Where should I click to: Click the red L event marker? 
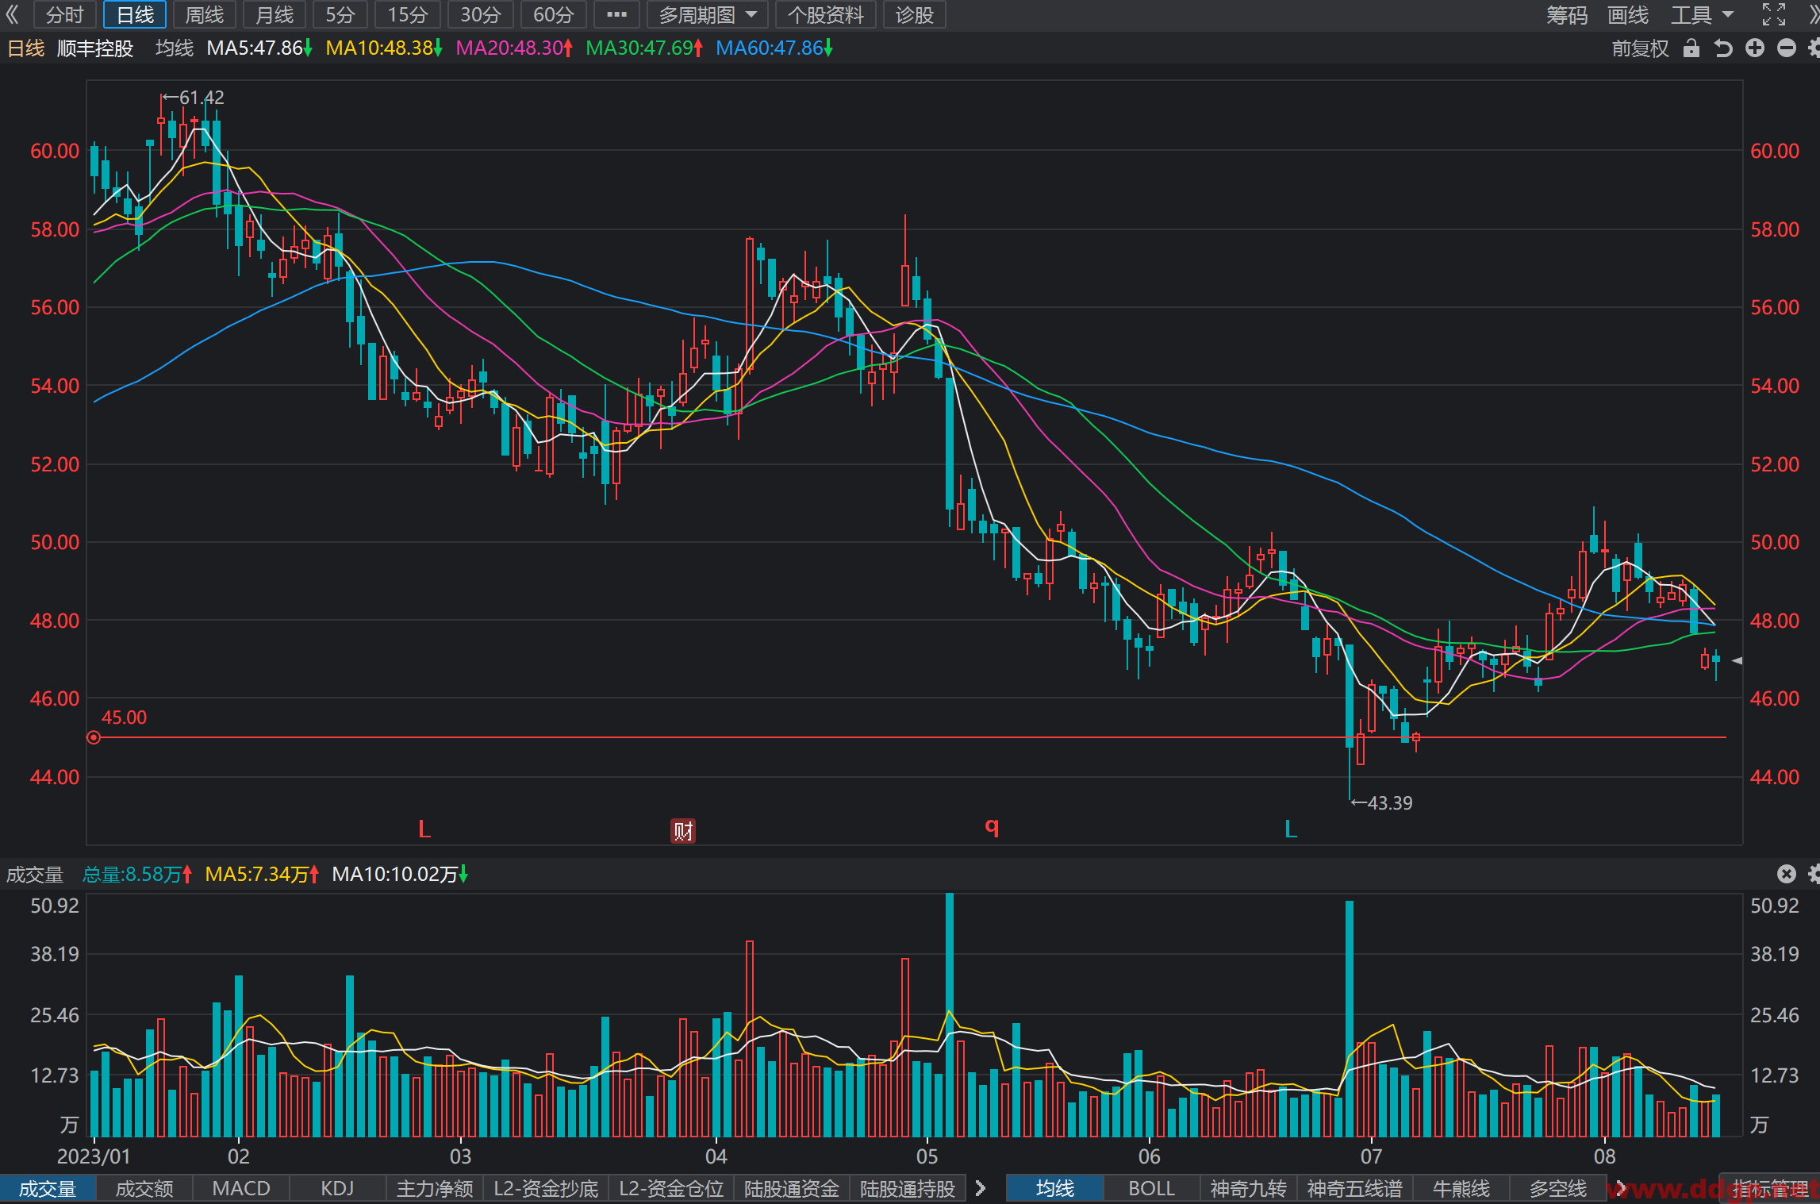point(424,829)
